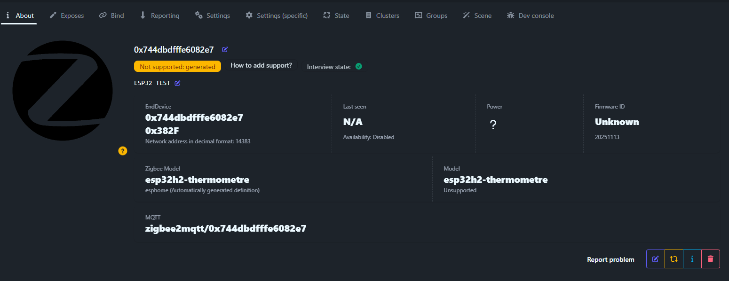The image size is (729, 281).
Task: Switch to the Bind tab
Action: pos(111,16)
